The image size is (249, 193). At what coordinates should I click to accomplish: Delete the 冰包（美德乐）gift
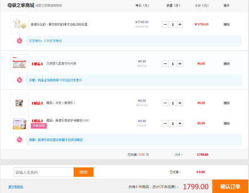(227, 103)
